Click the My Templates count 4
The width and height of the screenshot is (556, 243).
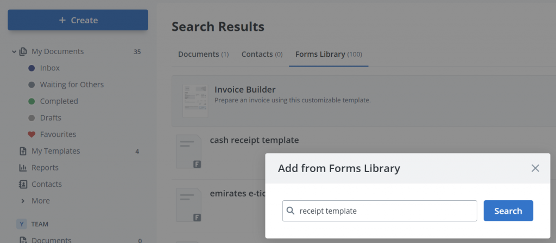click(x=137, y=152)
